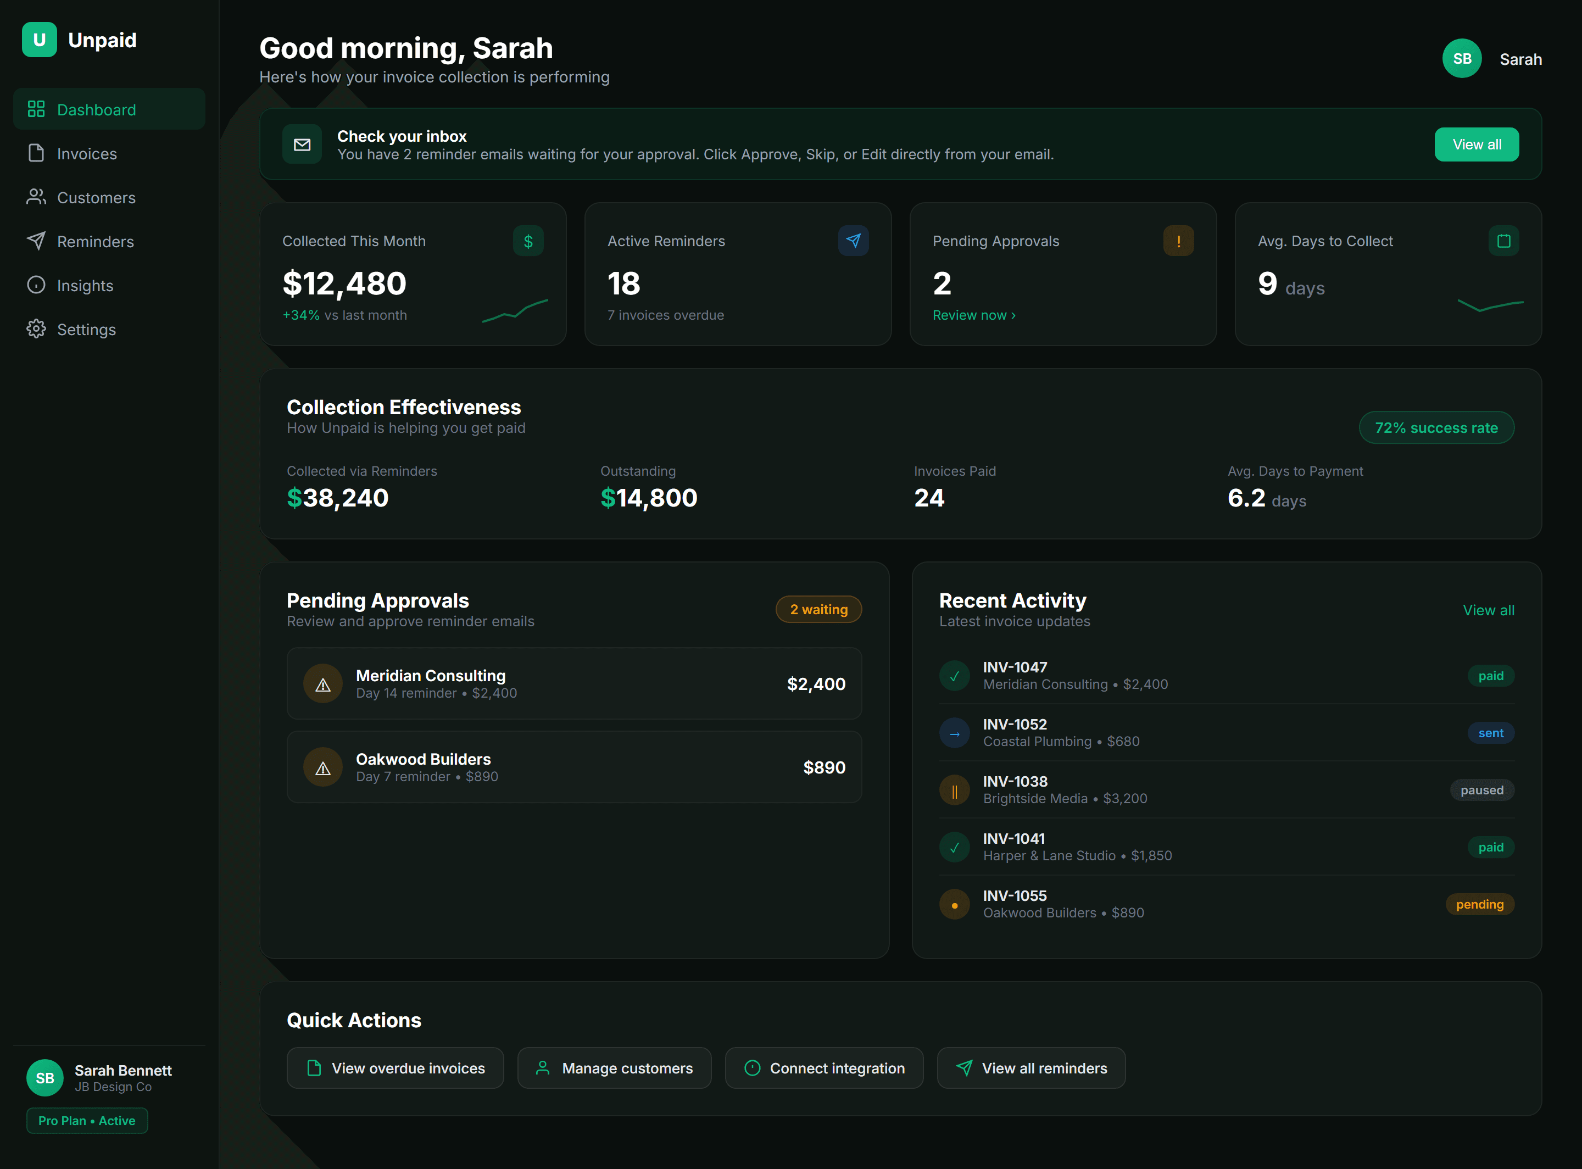The image size is (1582, 1169).
Task: Click the send icon on Active Reminders card
Action: pyautogui.click(x=854, y=241)
